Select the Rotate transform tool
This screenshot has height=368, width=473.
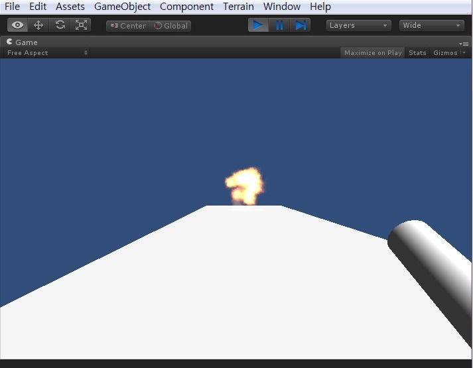click(x=60, y=25)
